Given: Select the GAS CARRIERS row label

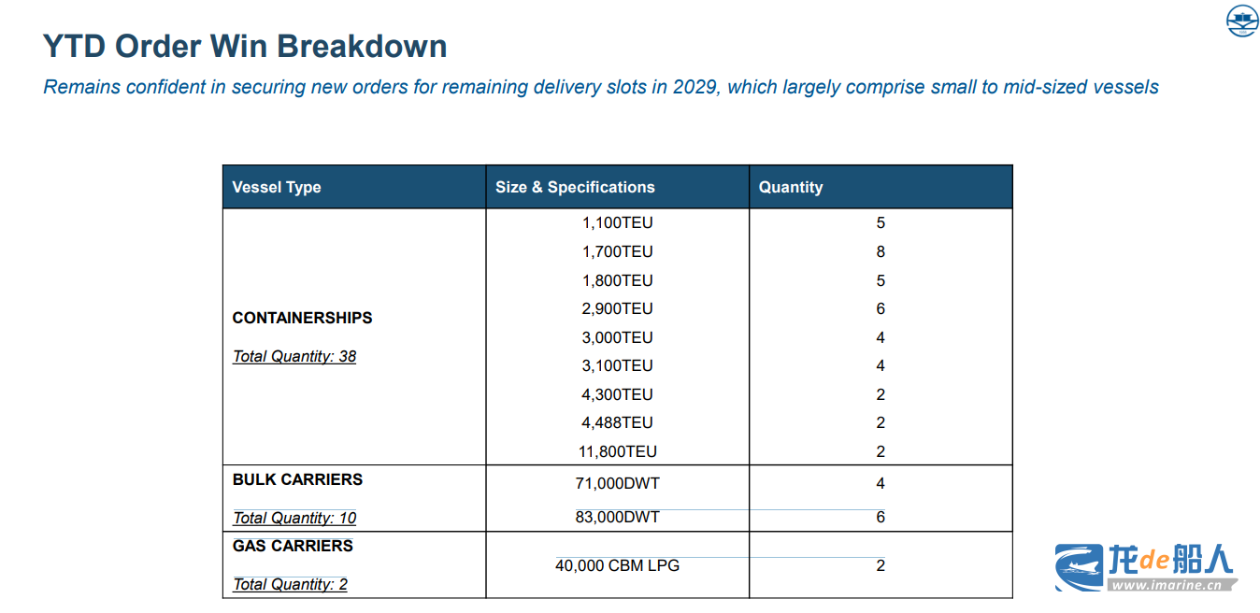Looking at the screenshot, I should [293, 546].
